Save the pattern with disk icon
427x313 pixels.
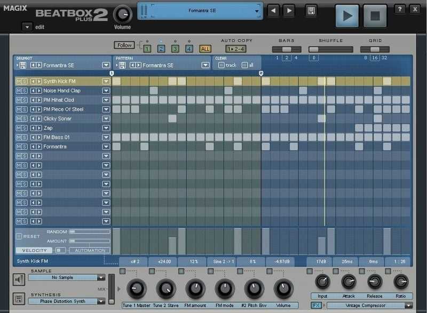coord(122,65)
